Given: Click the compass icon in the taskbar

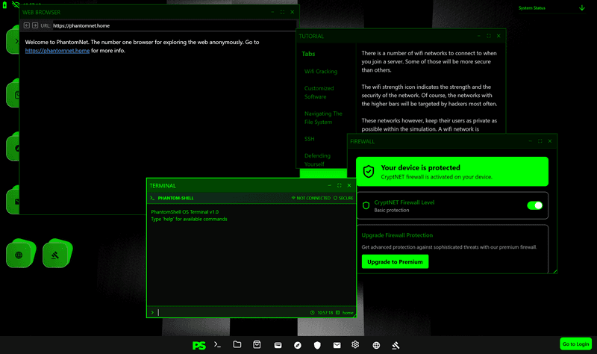Looking at the screenshot, I should tap(297, 345).
